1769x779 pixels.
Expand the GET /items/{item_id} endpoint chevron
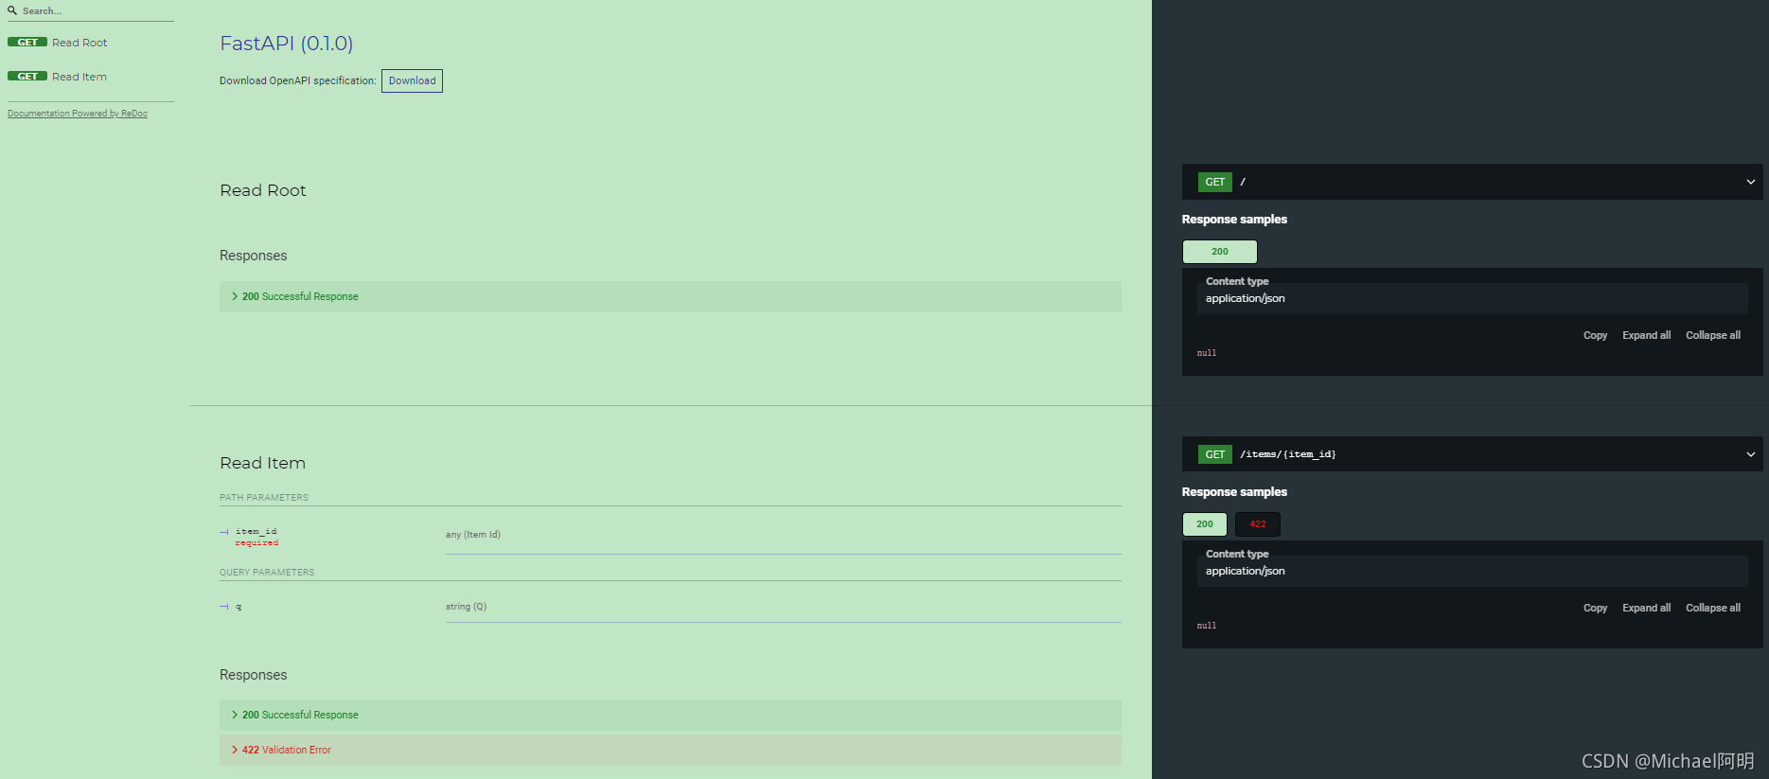[1750, 454]
